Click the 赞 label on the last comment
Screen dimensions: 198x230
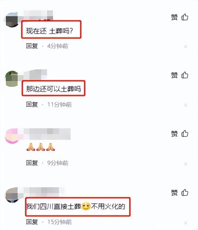(174, 193)
